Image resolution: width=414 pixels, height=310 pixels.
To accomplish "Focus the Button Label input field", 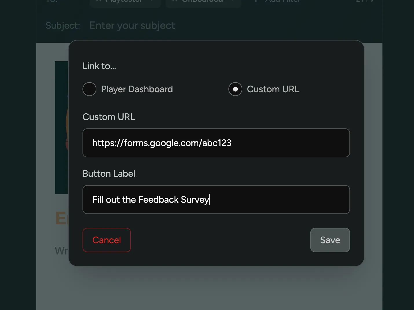I will [x=216, y=200].
